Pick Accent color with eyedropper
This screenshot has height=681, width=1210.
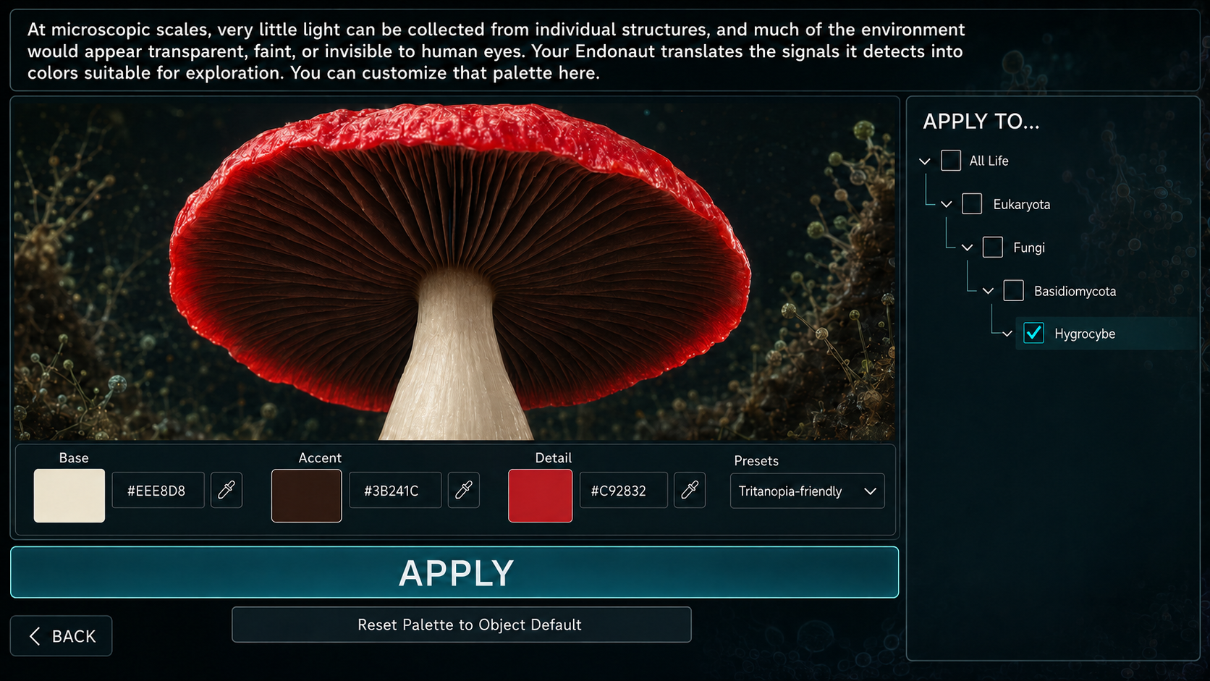[x=464, y=490]
